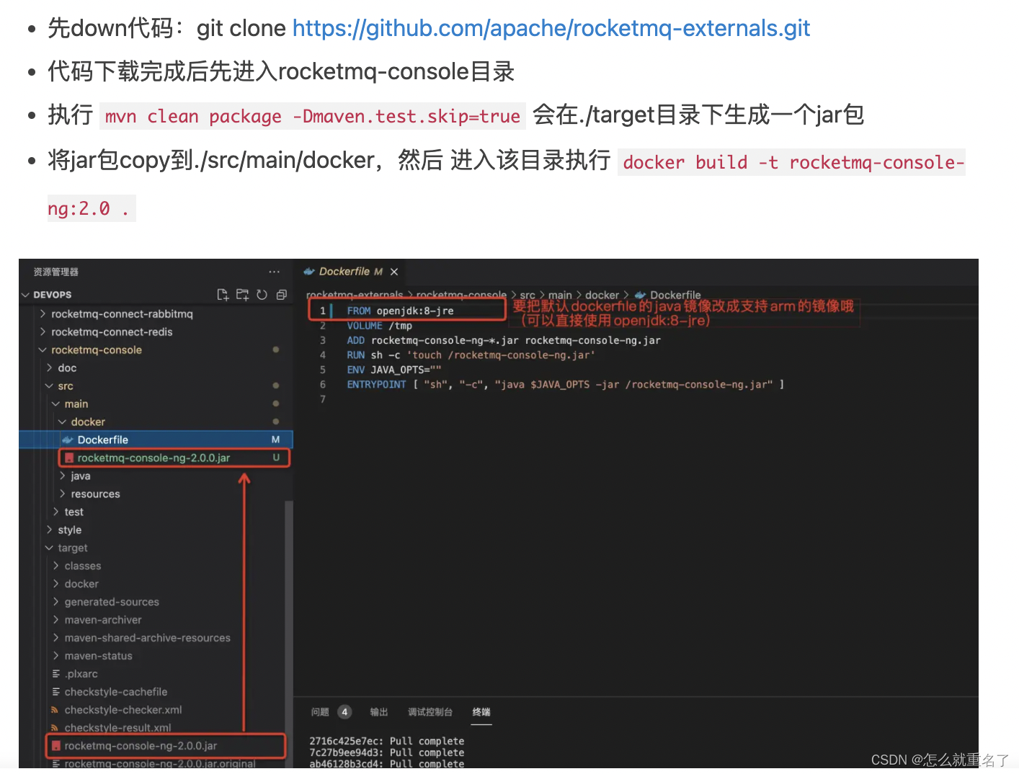
Task: Click the docker breadcrumb segment
Action: [602, 295]
